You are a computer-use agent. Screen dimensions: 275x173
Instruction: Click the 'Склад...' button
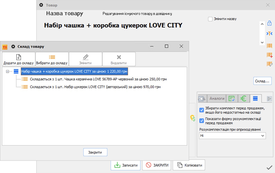(262, 81)
